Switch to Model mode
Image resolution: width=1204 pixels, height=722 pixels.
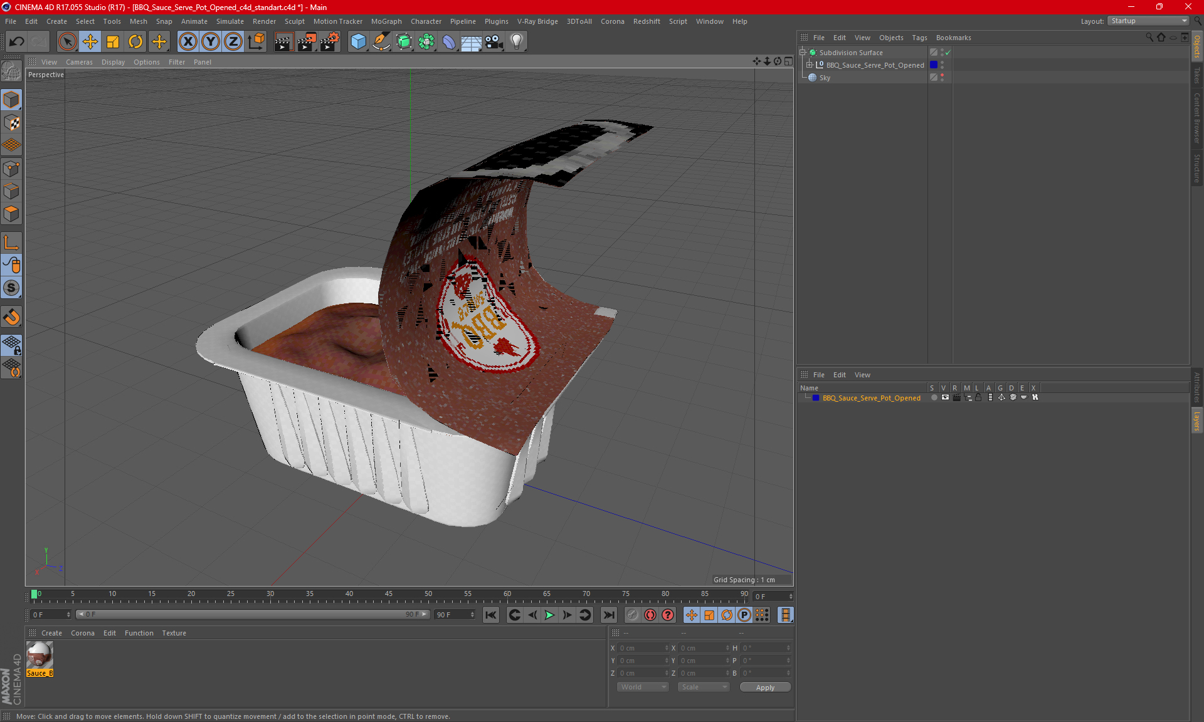[x=11, y=100]
